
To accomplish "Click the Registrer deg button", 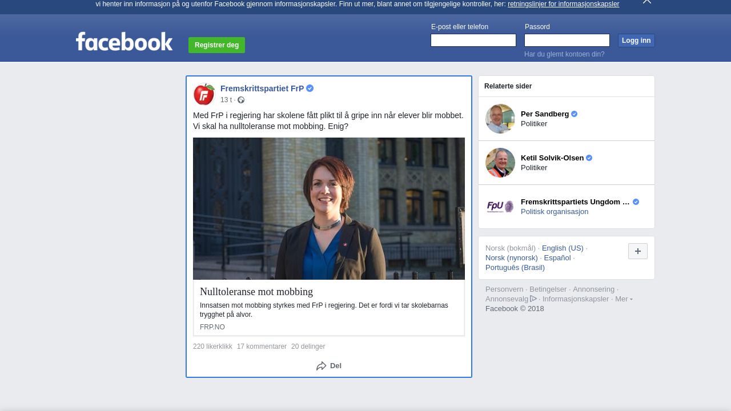I will click(216, 45).
